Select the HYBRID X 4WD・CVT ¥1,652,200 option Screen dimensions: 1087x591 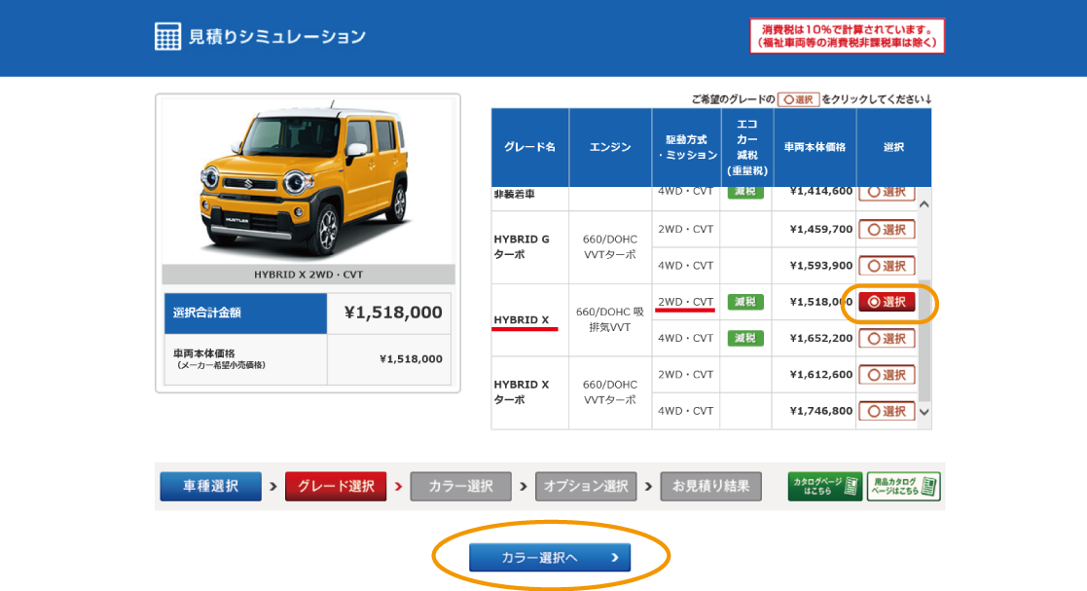tap(887, 339)
